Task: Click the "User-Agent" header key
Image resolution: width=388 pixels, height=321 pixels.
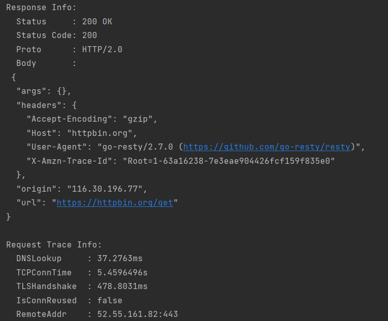Action: click(x=54, y=147)
